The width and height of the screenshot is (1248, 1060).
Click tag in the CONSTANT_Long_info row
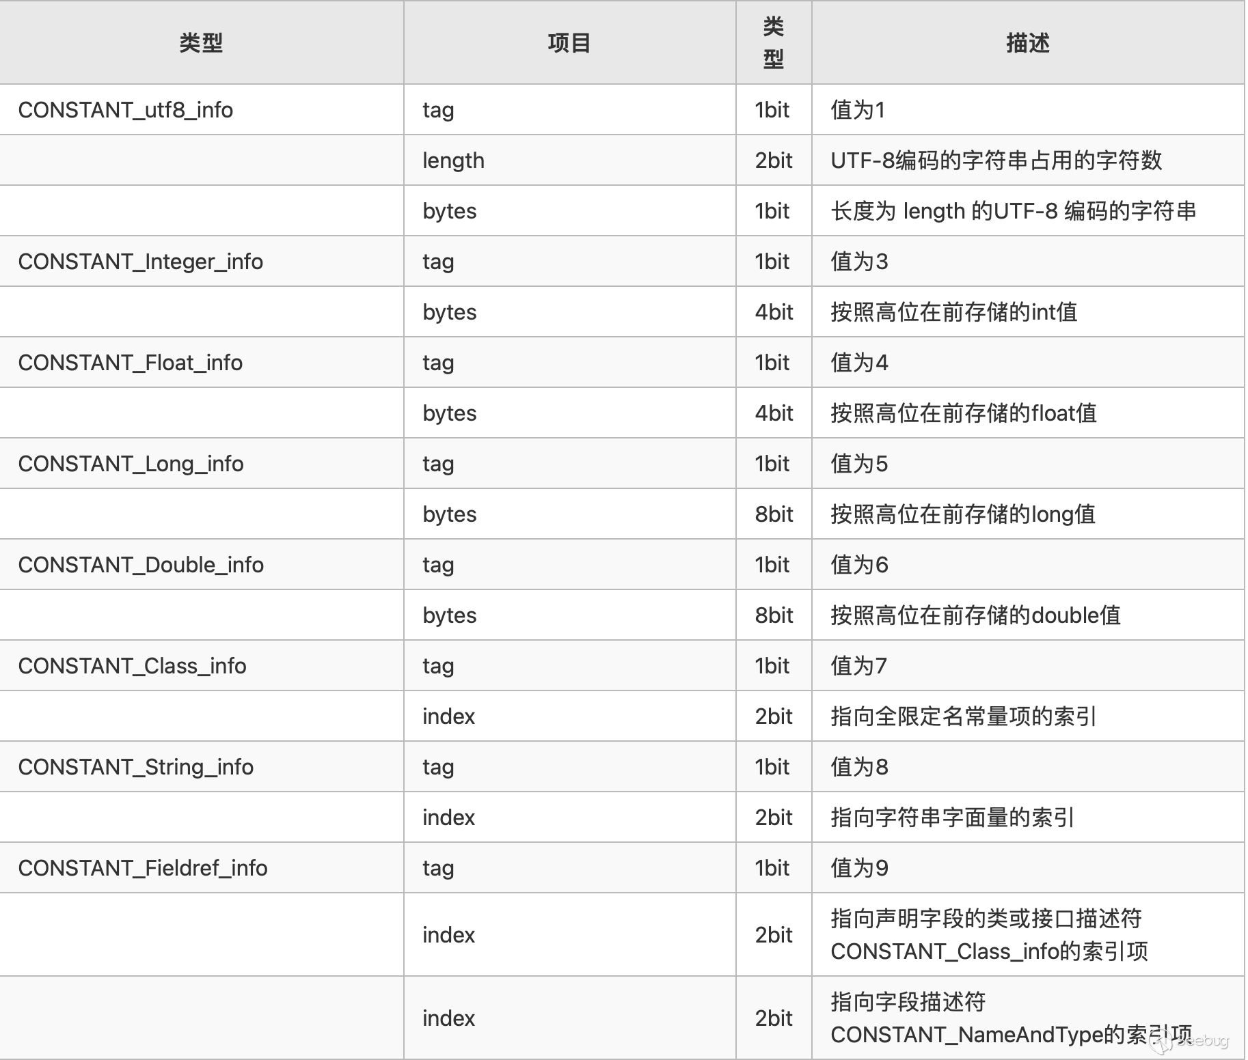coord(438,464)
